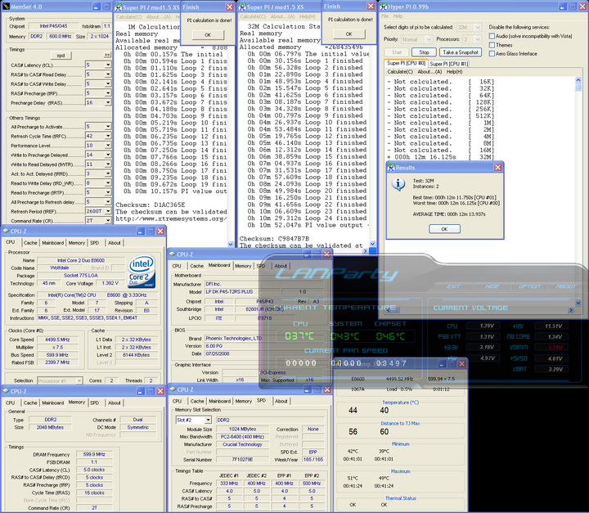Click the 32M Super PI window icon
This screenshot has height=513, width=589.
[x=242, y=7]
